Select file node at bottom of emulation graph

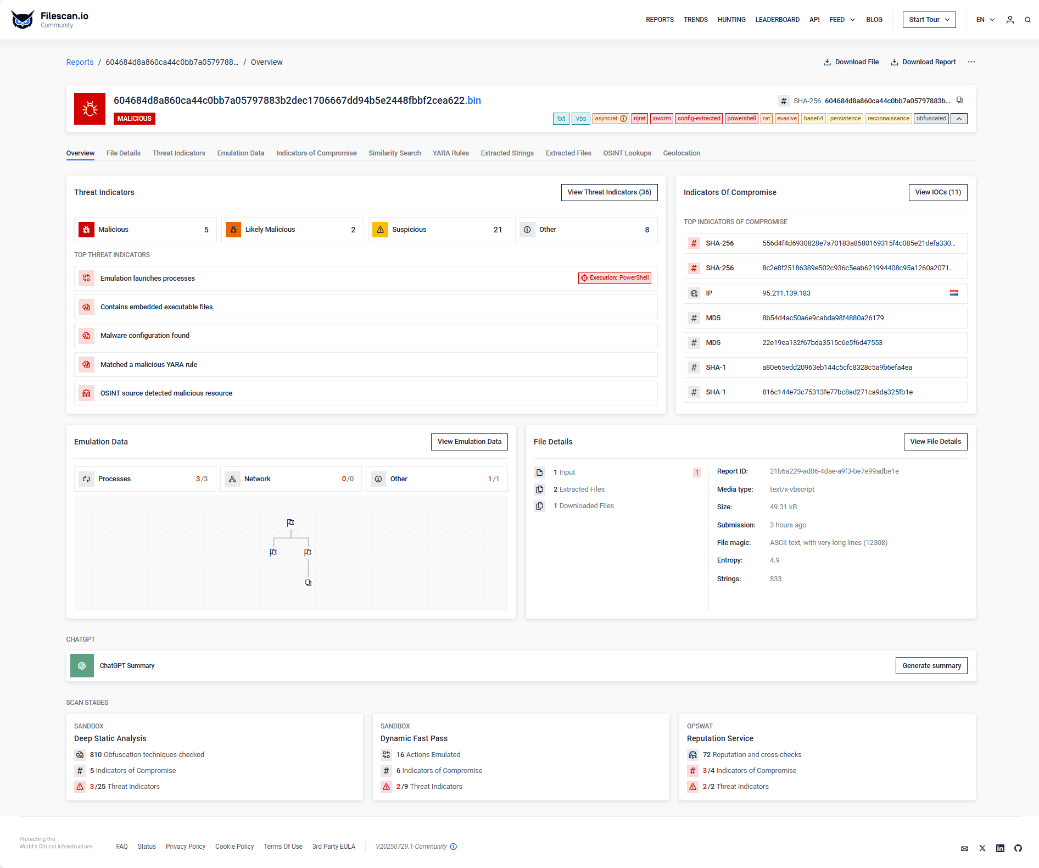308,582
